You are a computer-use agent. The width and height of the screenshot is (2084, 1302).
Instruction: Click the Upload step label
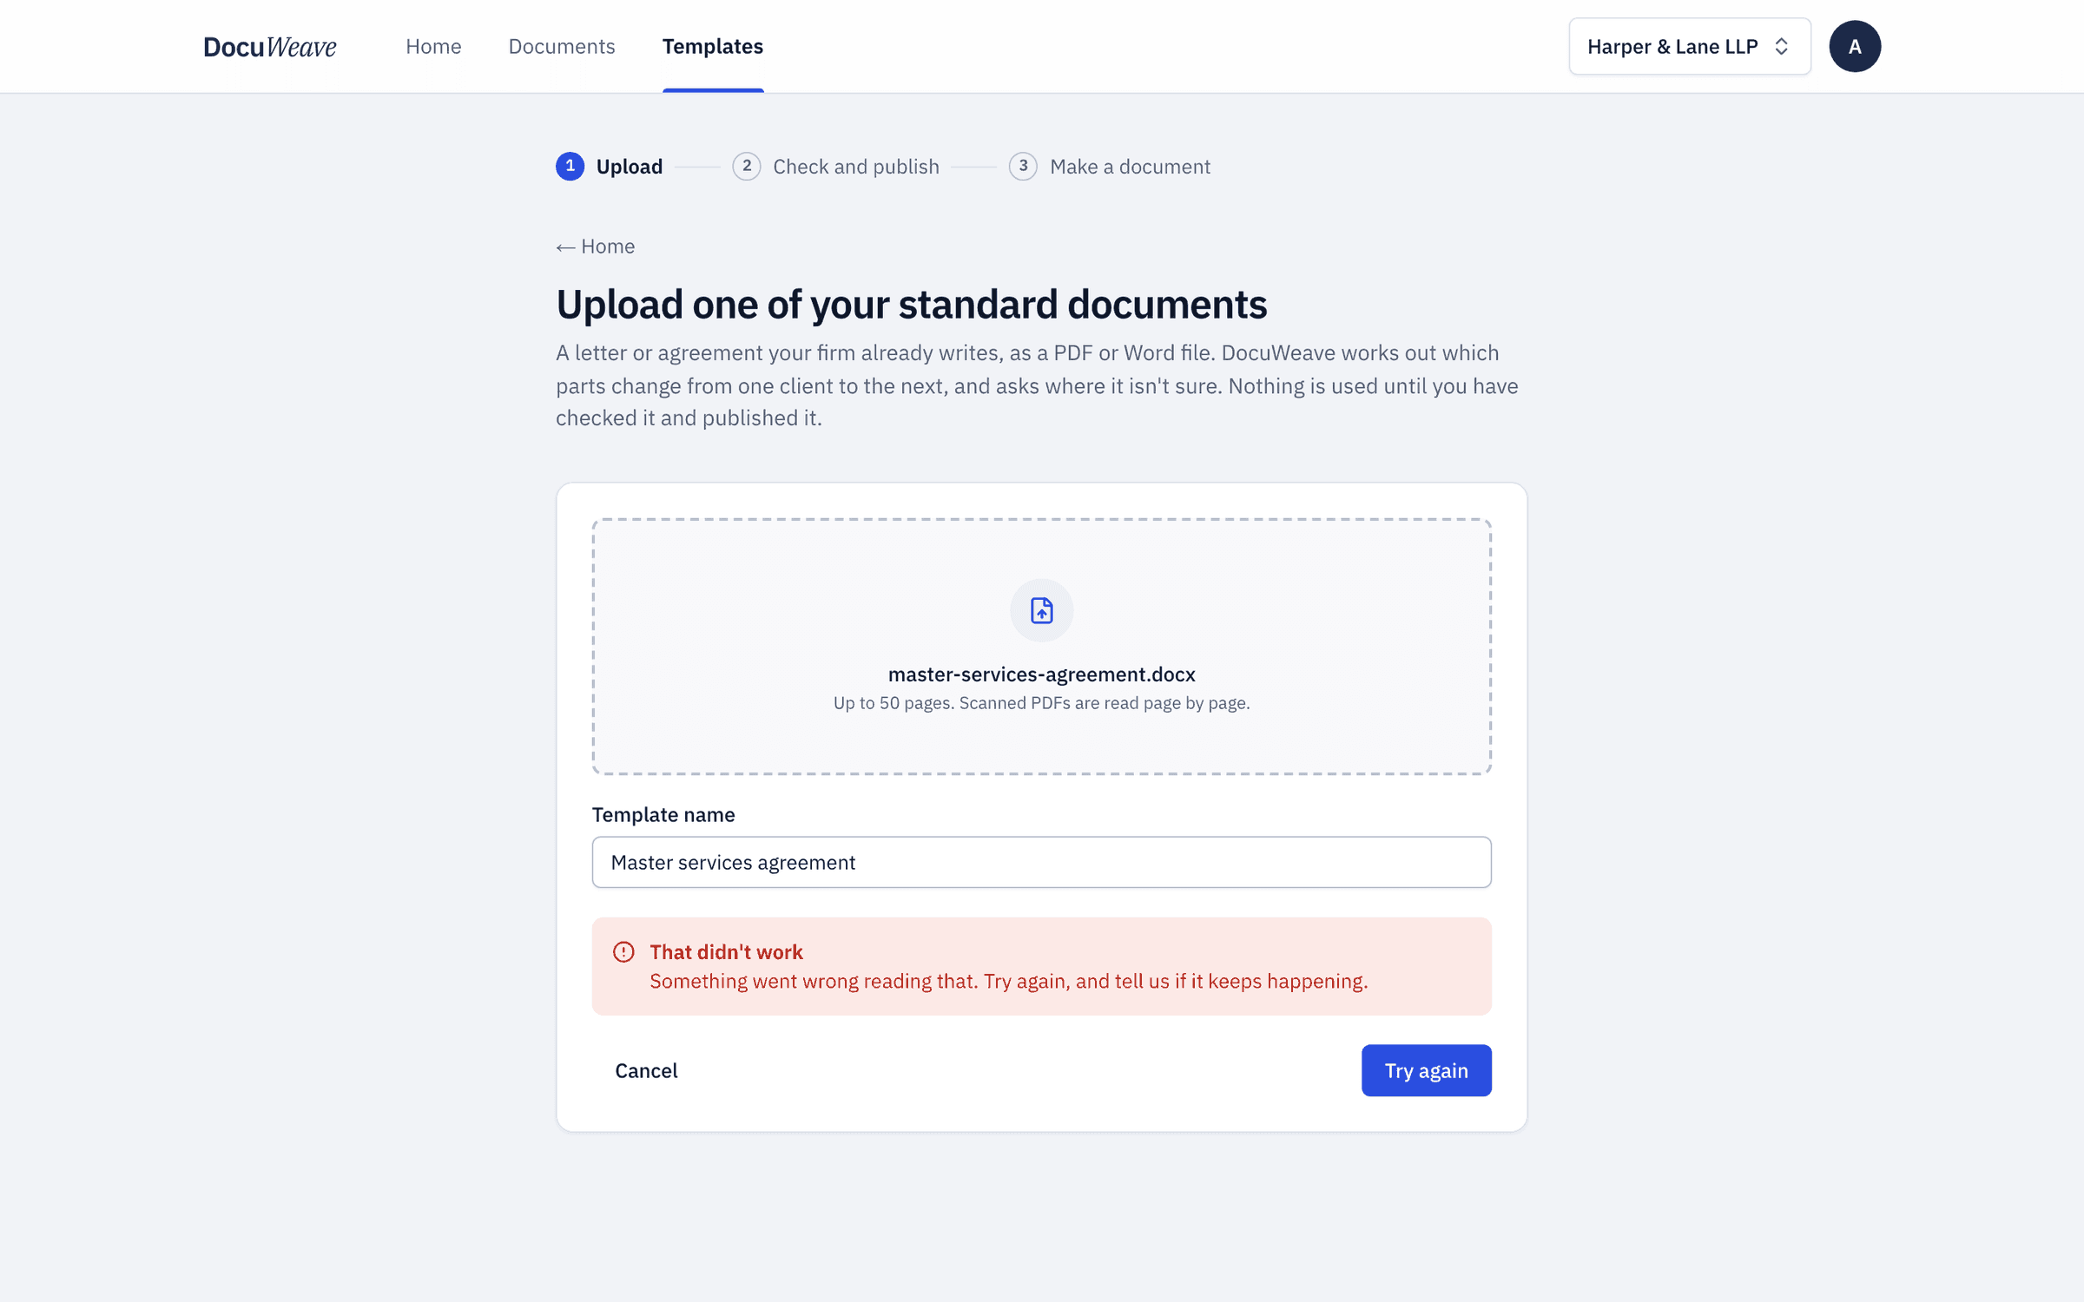[629, 166]
